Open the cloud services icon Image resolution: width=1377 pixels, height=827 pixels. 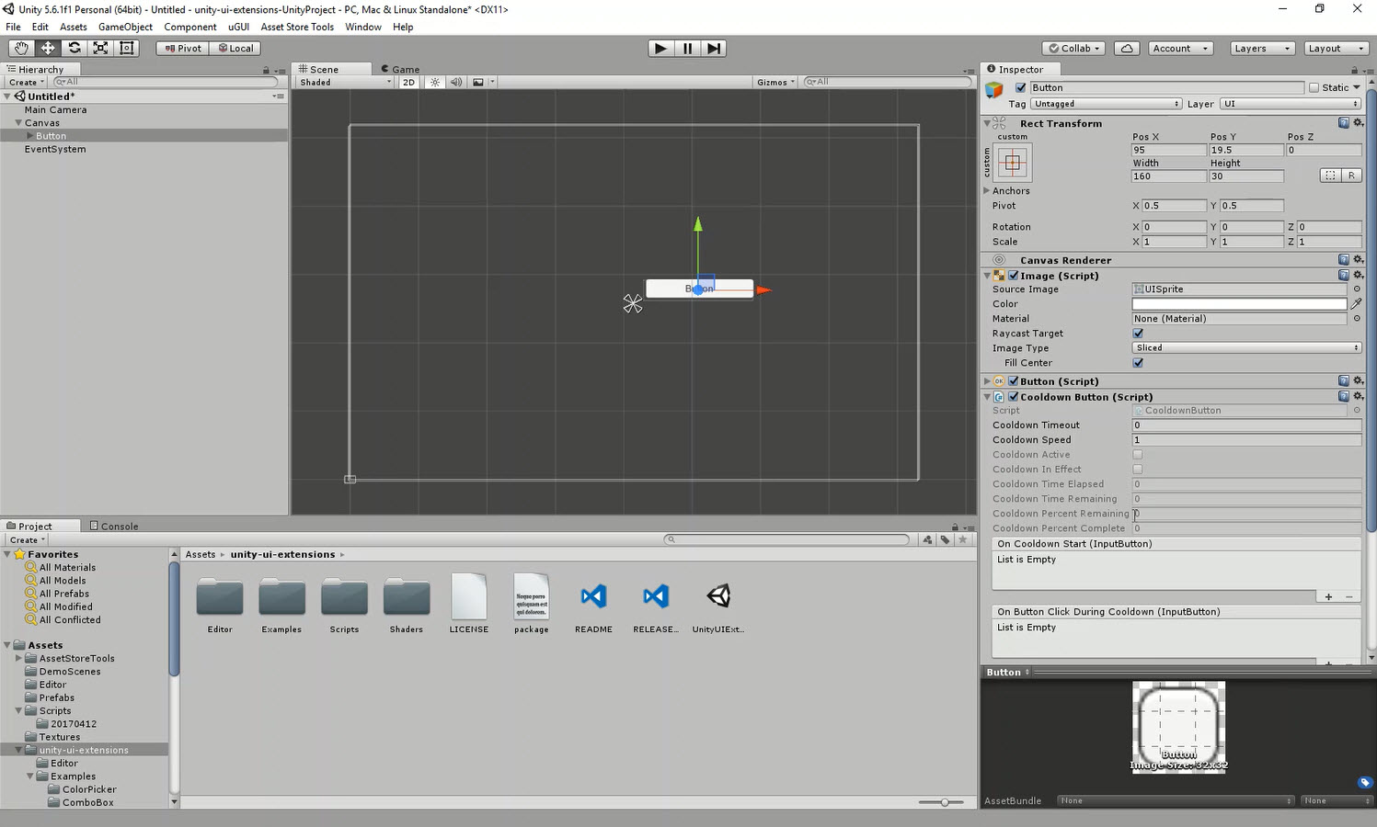[1127, 49]
